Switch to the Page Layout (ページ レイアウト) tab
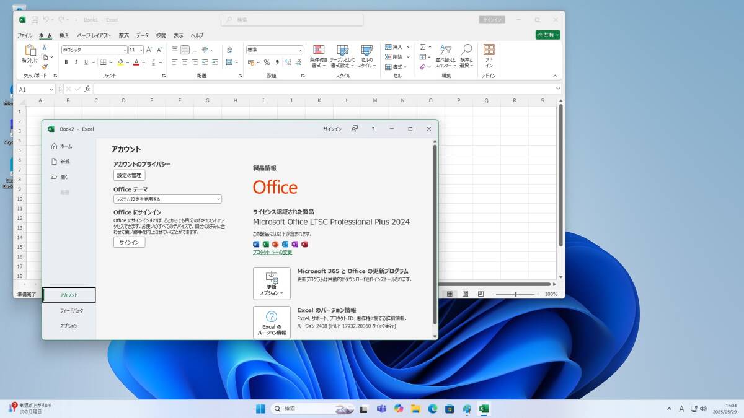This screenshot has width=744, height=418. (94, 35)
